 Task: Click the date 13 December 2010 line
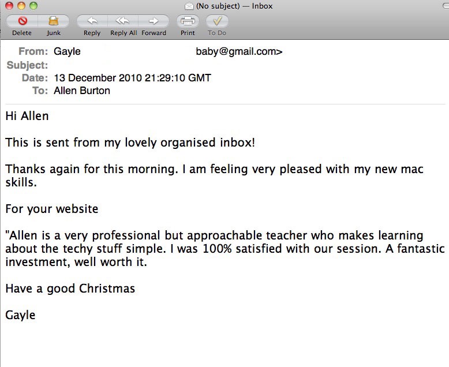coord(132,78)
